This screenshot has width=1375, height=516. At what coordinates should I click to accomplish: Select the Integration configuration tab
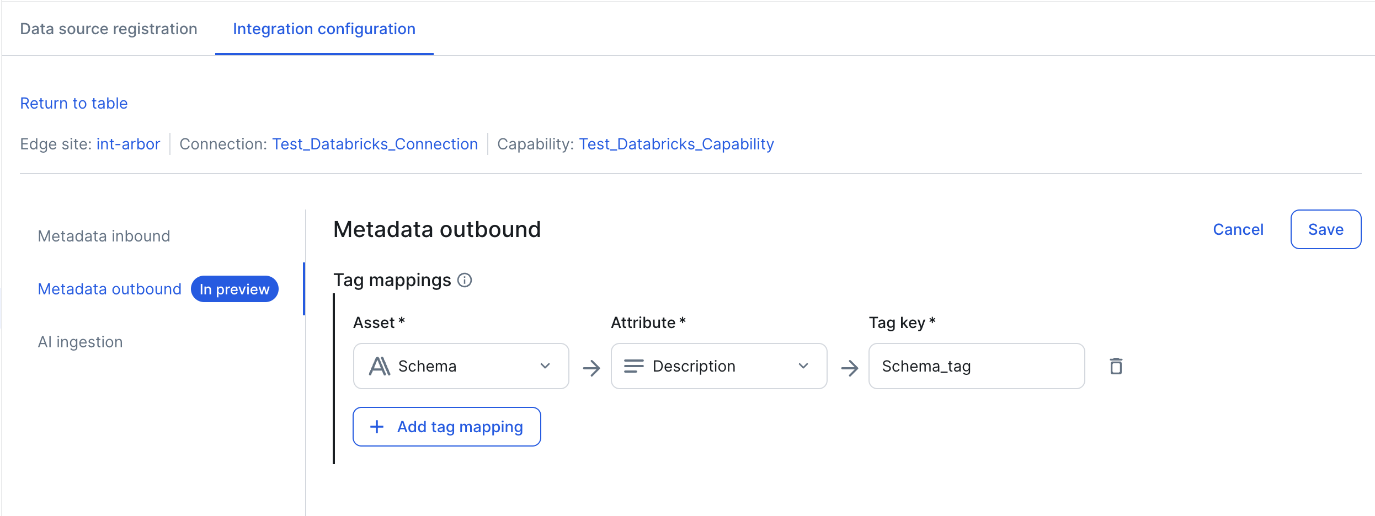324,29
